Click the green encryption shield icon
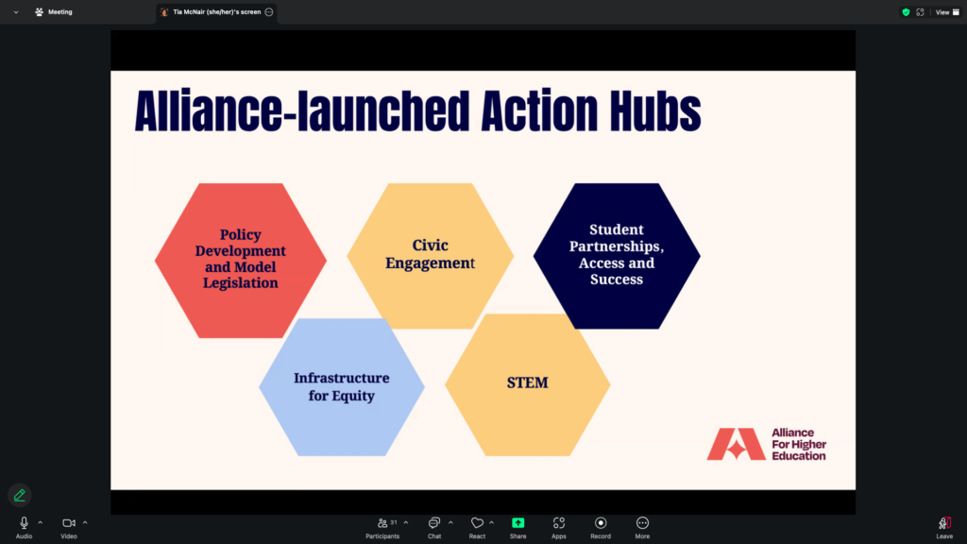The width and height of the screenshot is (967, 544). (906, 12)
